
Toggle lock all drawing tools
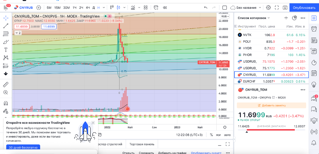(6, 111)
